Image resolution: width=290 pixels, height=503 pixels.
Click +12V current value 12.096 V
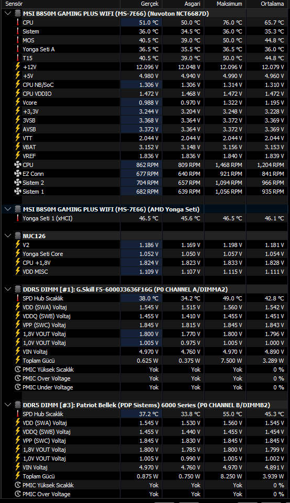coord(147,67)
